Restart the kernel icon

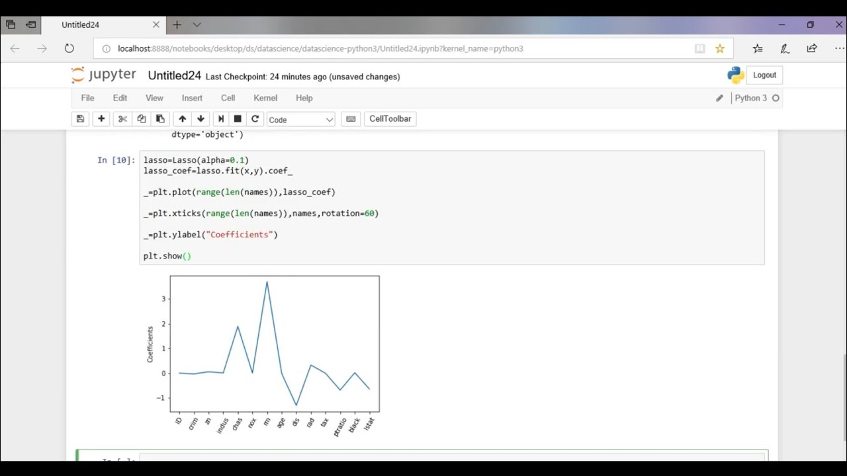[255, 119]
